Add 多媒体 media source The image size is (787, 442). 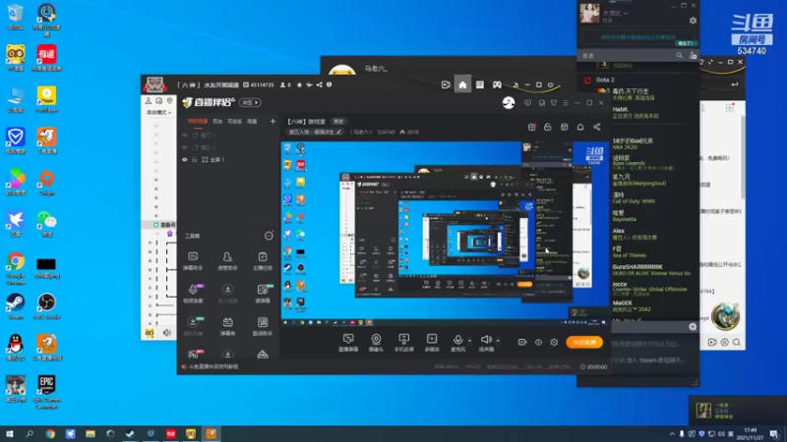[432, 343]
